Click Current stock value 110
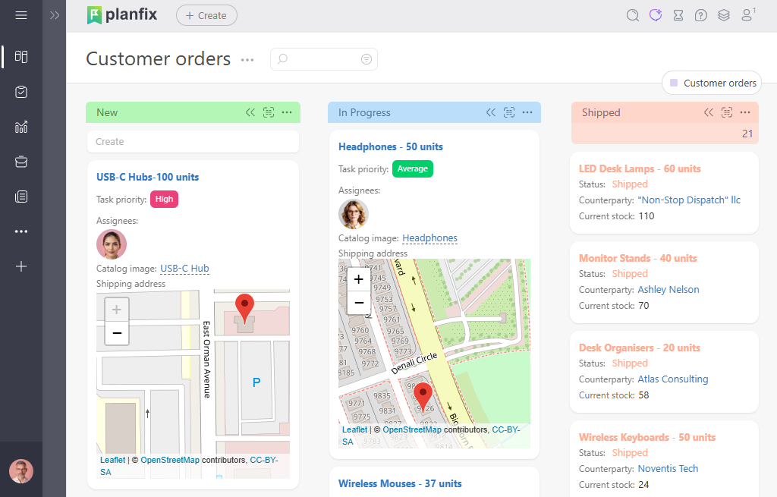Screen dimensions: 777x497 (x=646, y=216)
